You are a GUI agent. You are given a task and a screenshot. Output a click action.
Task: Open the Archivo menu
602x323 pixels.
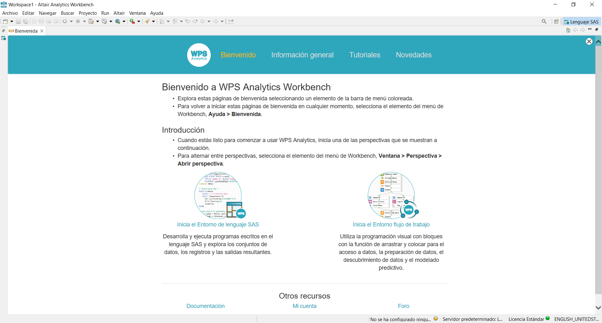pos(10,13)
